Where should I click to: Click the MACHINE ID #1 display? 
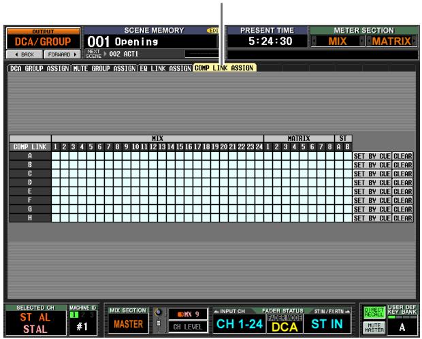[x=82, y=327]
